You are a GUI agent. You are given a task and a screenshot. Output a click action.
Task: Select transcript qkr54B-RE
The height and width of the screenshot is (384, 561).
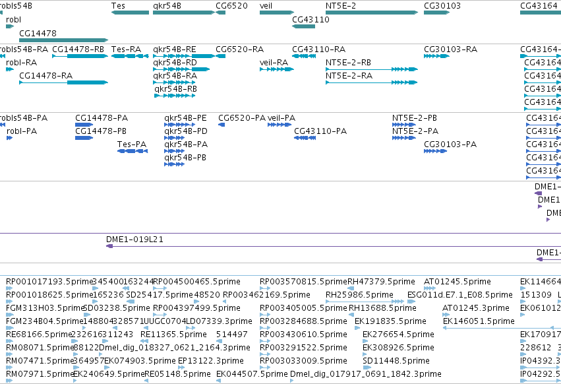click(183, 56)
